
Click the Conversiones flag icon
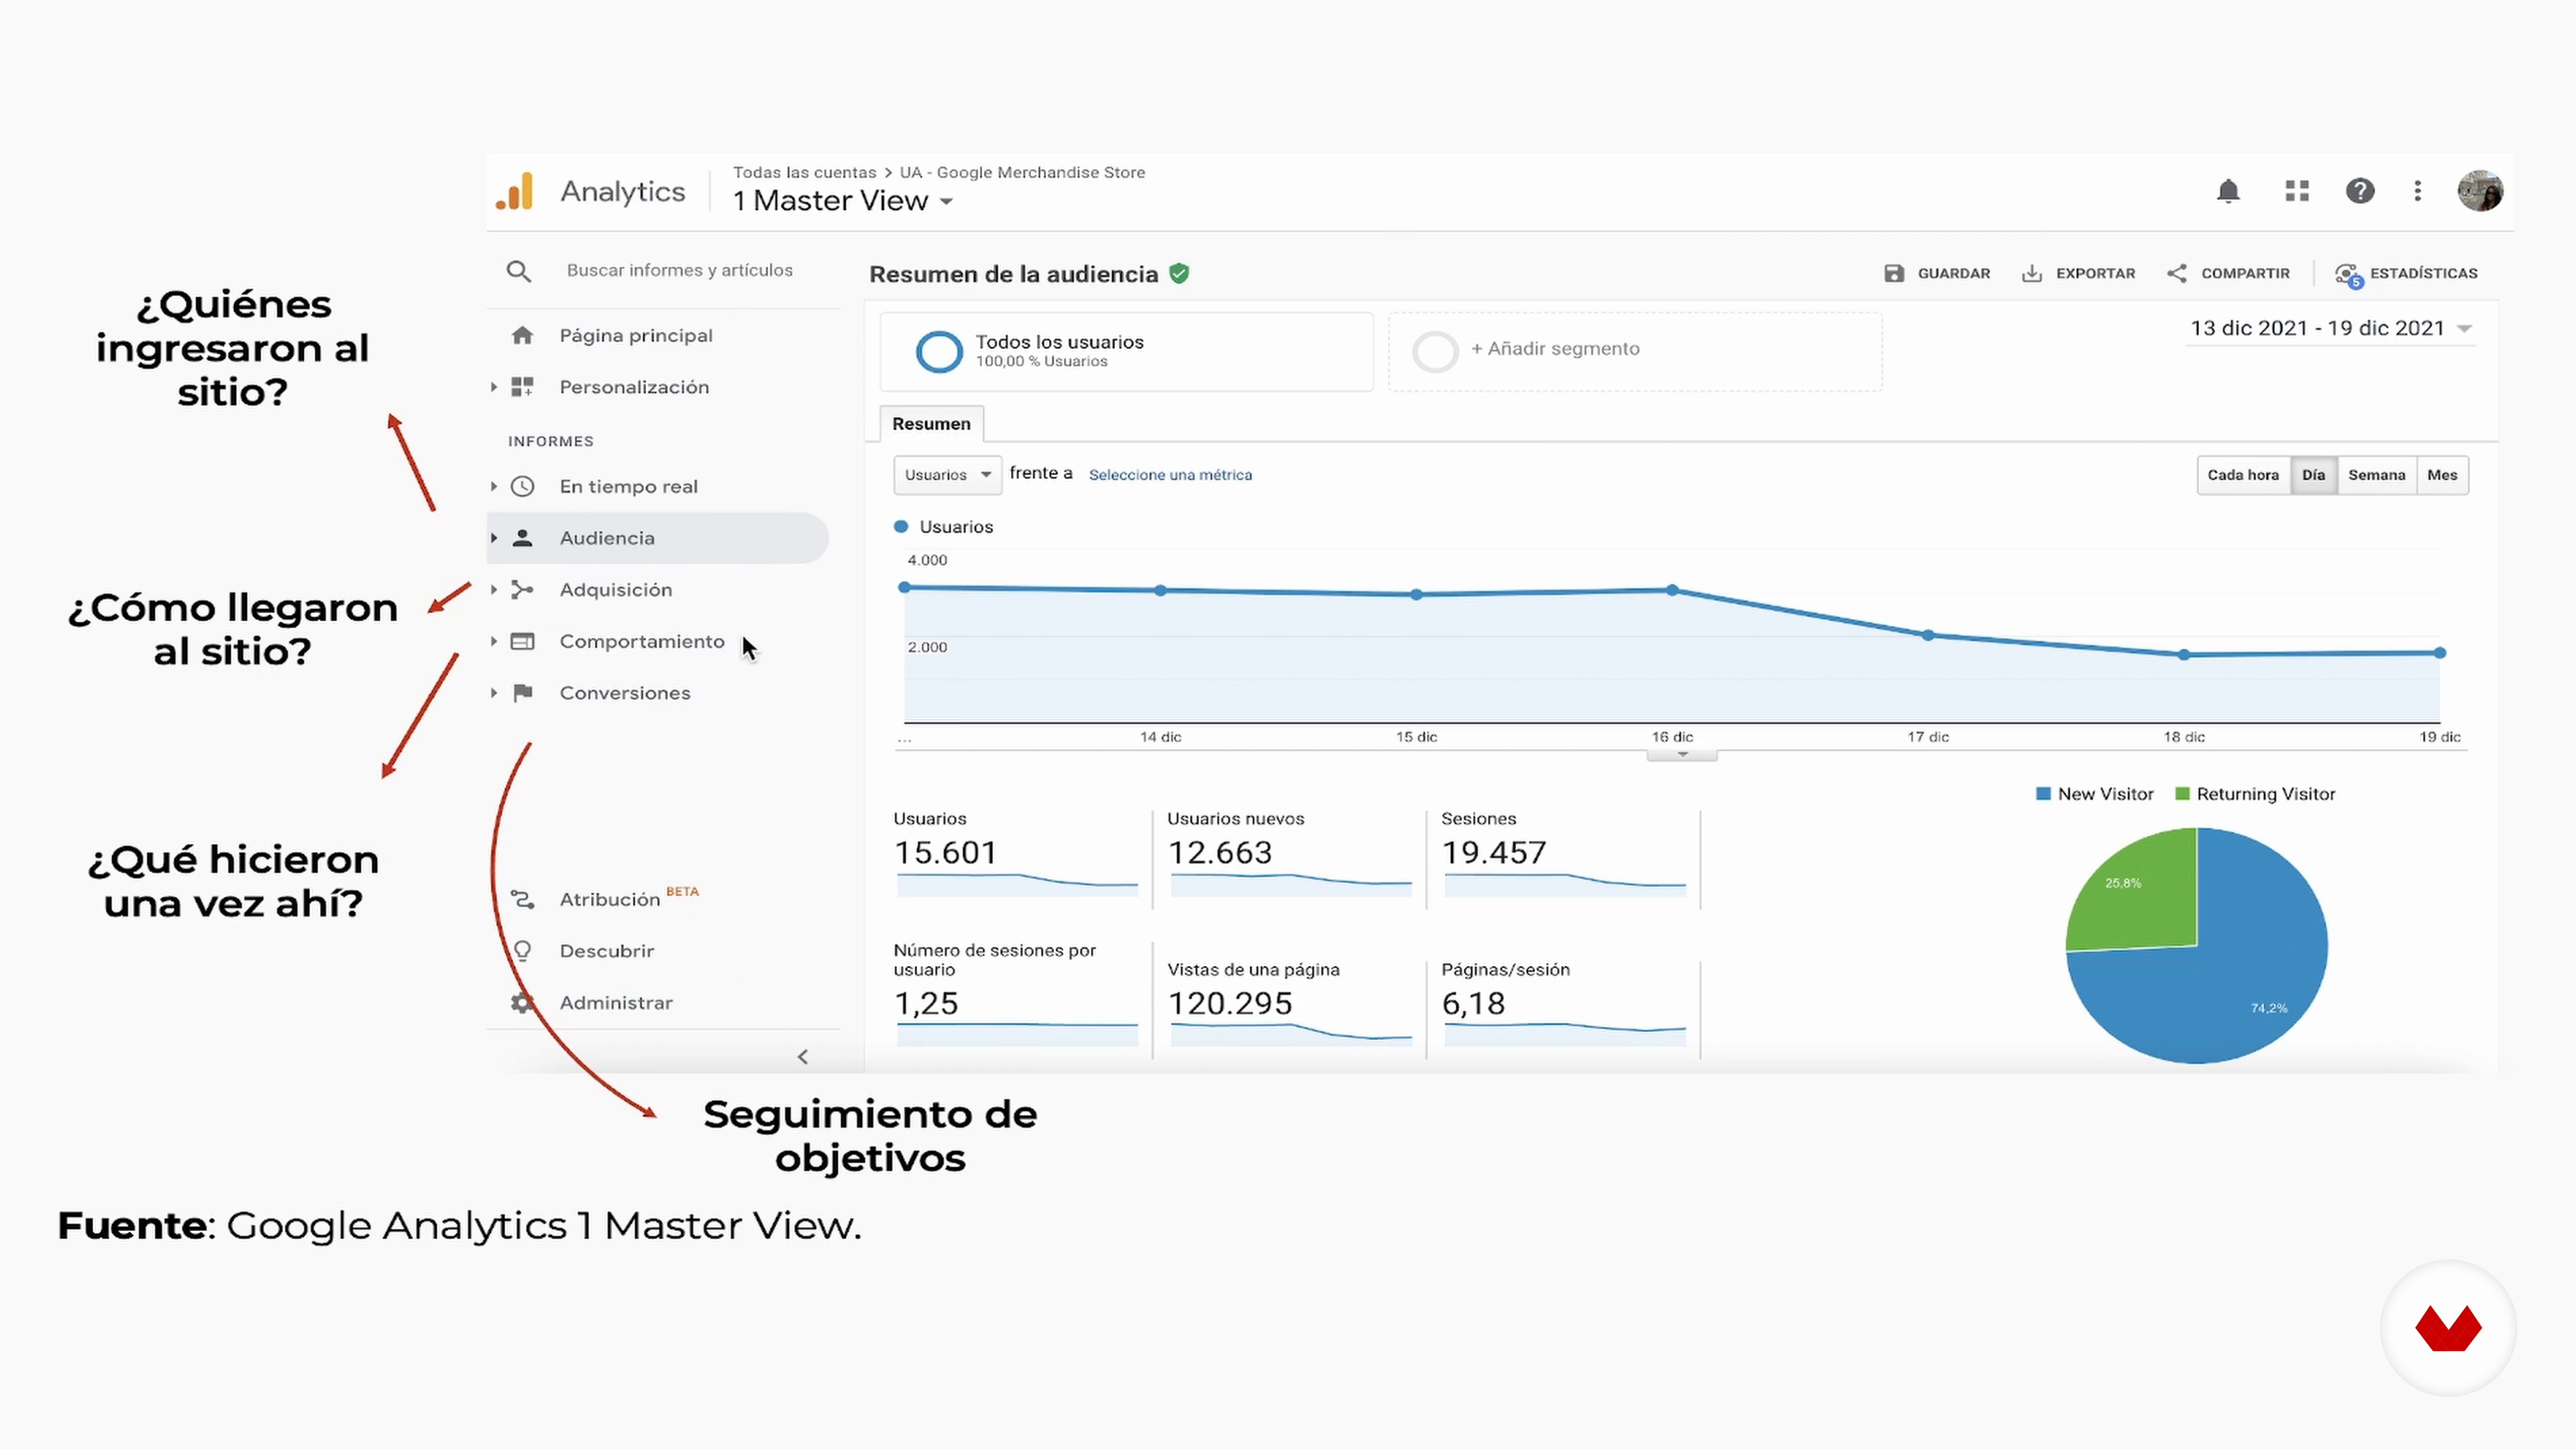(x=522, y=693)
